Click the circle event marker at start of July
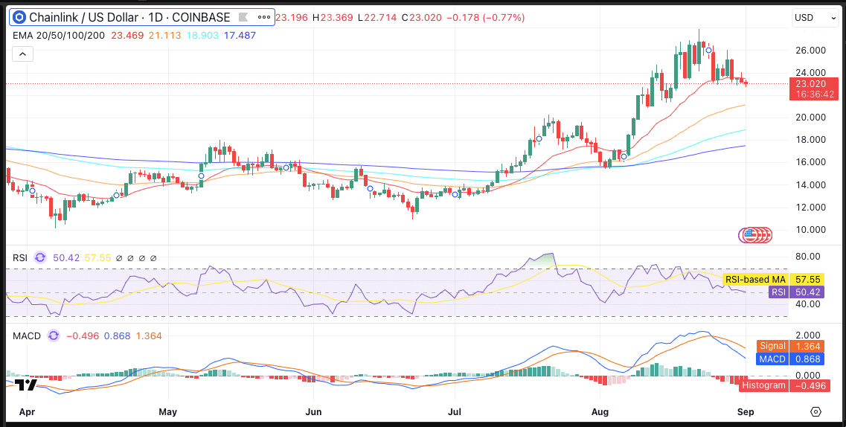The width and height of the screenshot is (846, 427). [455, 195]
